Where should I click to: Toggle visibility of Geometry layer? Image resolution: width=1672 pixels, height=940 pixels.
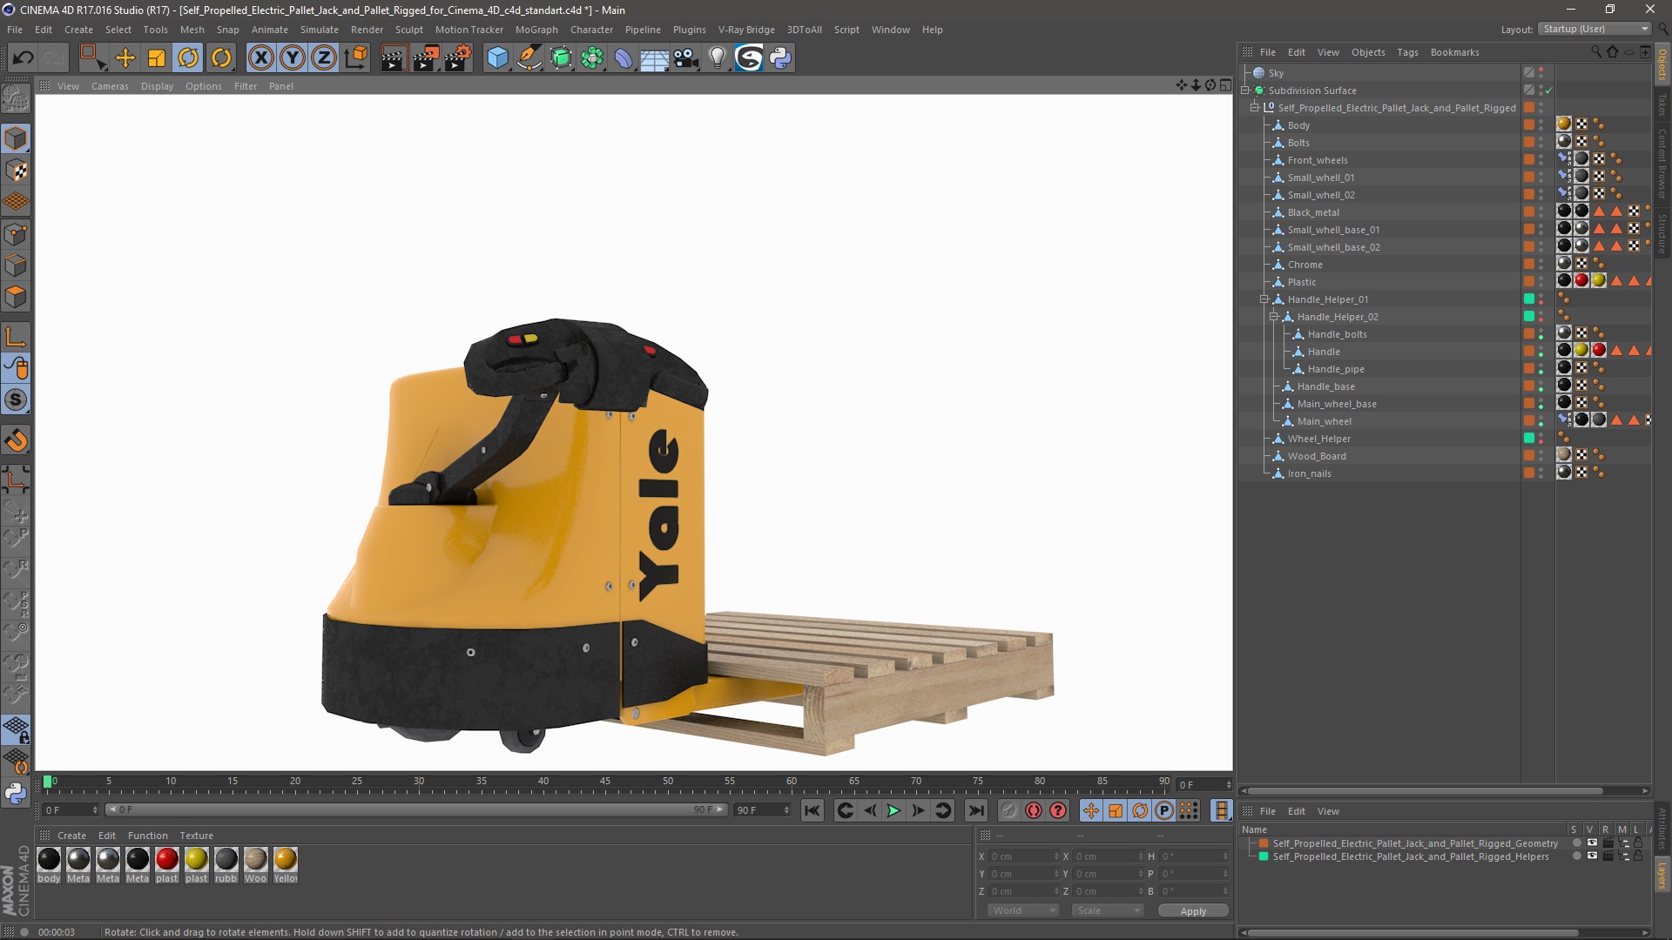[1592, 843]
